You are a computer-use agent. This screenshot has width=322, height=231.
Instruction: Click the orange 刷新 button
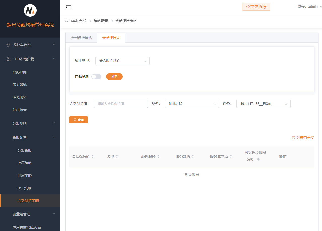coord(114,77)
